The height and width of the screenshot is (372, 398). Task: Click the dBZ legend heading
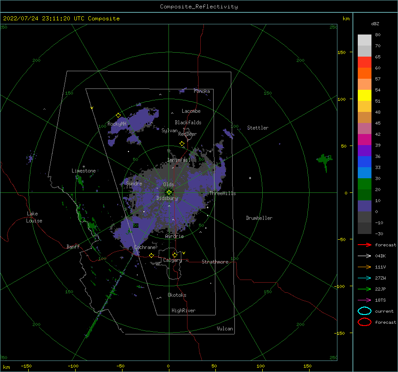pyautogui.click(x=375, y=23)
